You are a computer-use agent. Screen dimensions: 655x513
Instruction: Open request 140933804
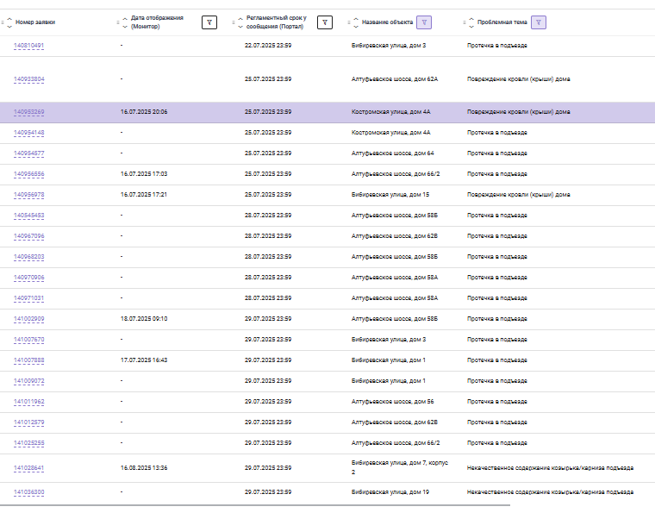tap(28, 79)
